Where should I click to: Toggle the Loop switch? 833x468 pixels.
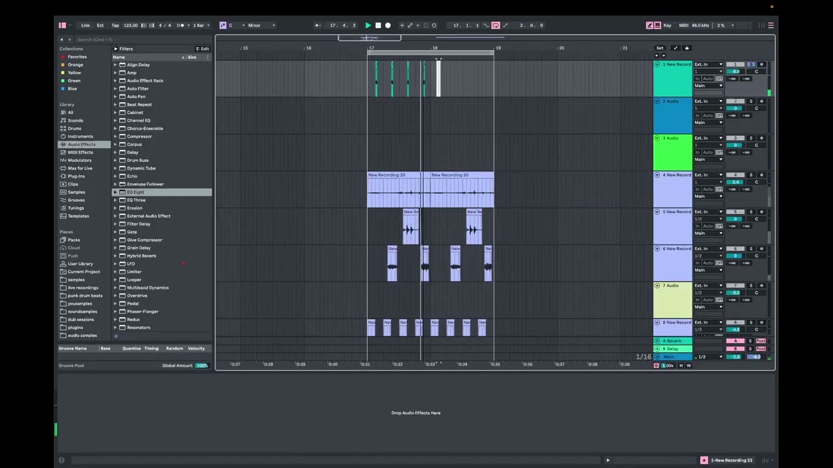[495, 25]
